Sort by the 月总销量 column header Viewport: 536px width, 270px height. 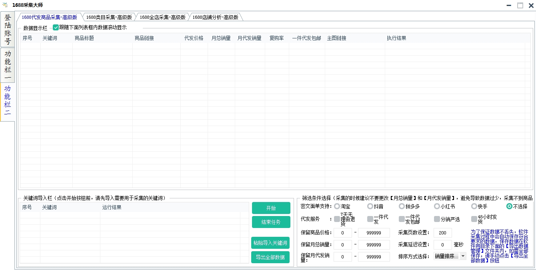pos(221,38)
